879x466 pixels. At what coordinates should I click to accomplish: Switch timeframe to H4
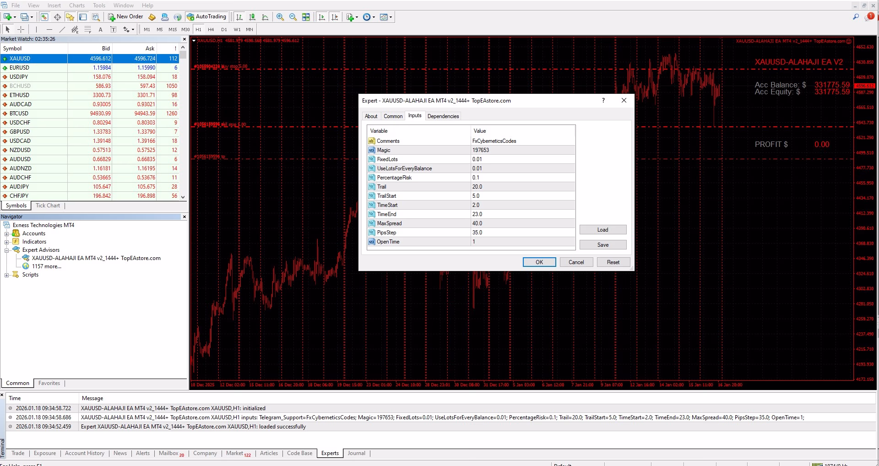coord(211,29)
